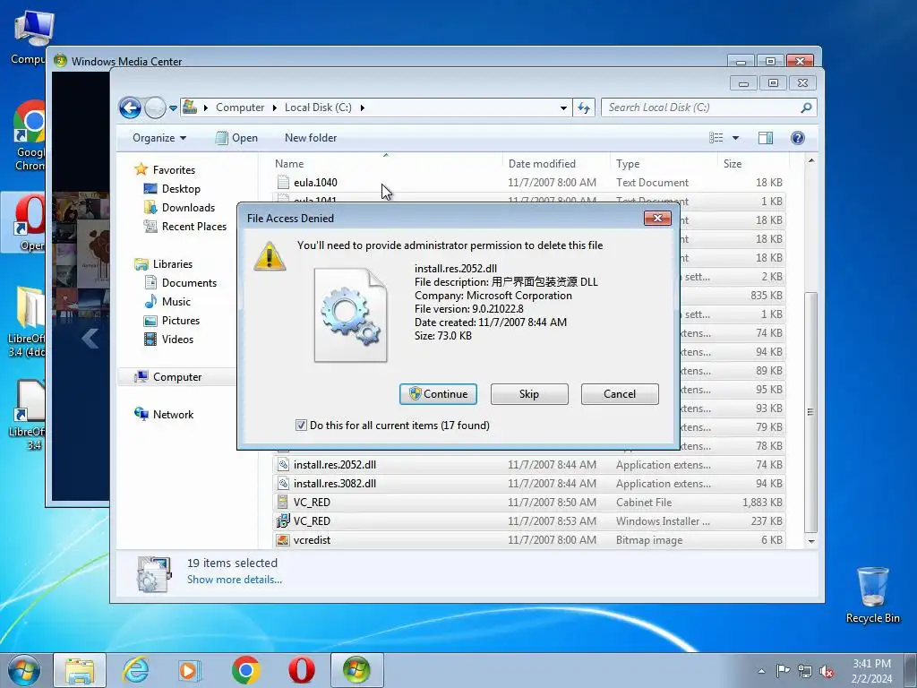Select the VC_RED Cabinet File
This screenshot has width=917, height=688.
click(x=529, y=502)
